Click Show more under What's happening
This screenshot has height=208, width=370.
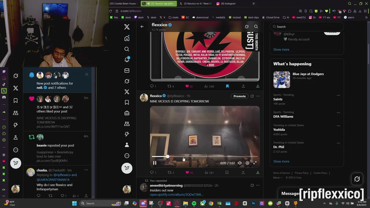point(281,161)
